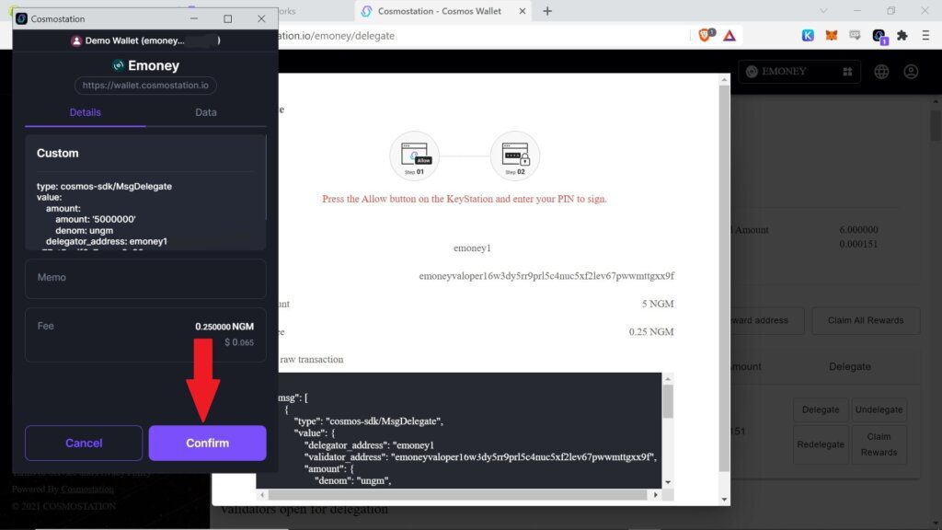942x530 pixels.
Task: Click the Undelegate button
Action: (x=879, y=409)
